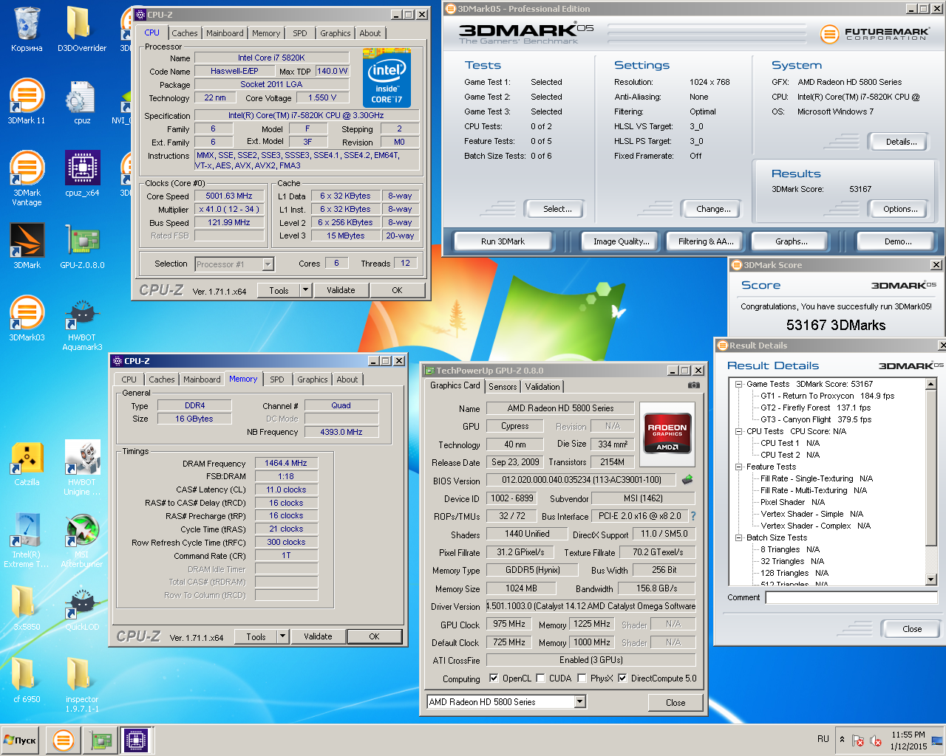This screenshot has height=756, width=946.
Task: Launch the 3DMark 11 desktop shortcut
Action: (x=27, y=101)
